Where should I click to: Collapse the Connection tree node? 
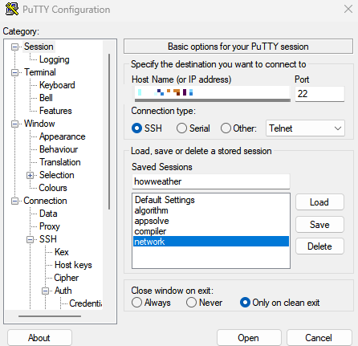click(x=14, y=201)
